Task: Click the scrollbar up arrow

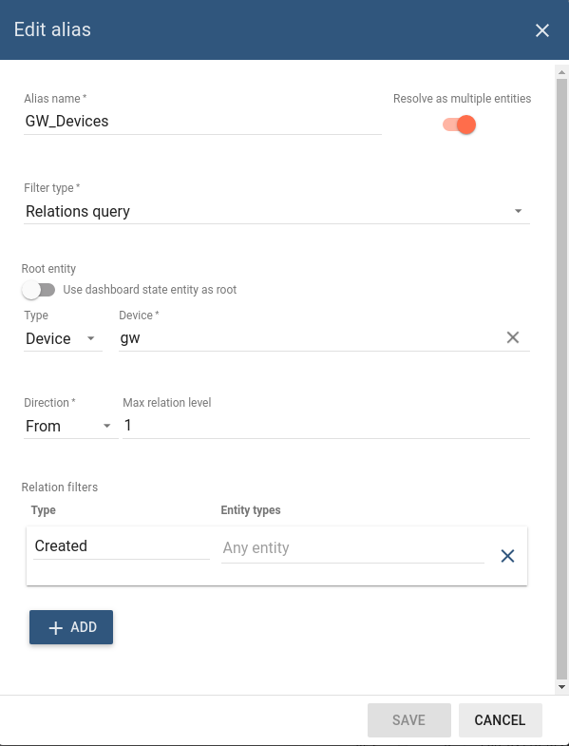Action: pyautogui.click(x=561, y=72)
